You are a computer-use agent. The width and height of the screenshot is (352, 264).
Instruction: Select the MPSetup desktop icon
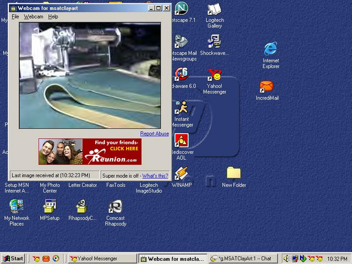[x=50, y=206]
